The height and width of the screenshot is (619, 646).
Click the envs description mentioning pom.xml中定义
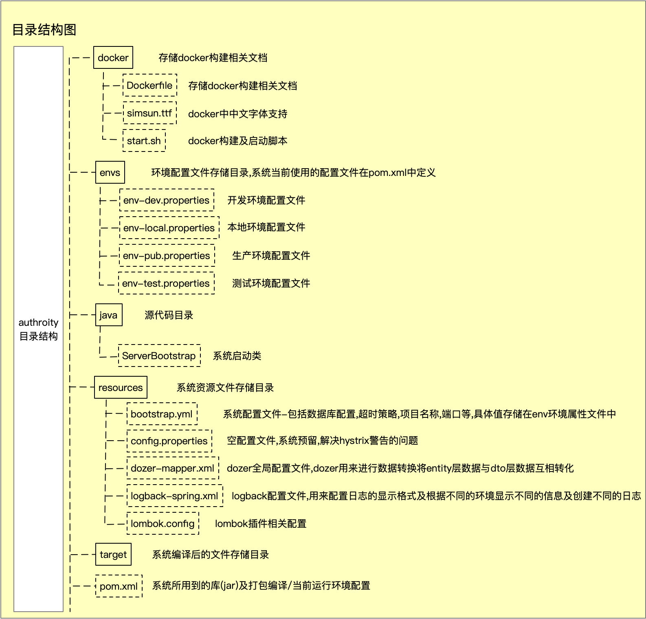(294, 173)
